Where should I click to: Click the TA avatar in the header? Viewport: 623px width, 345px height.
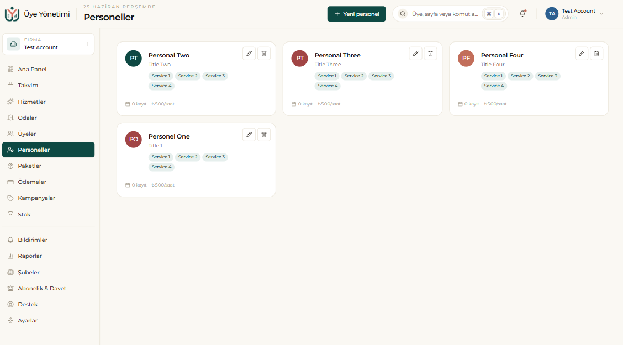coord(552,14)
